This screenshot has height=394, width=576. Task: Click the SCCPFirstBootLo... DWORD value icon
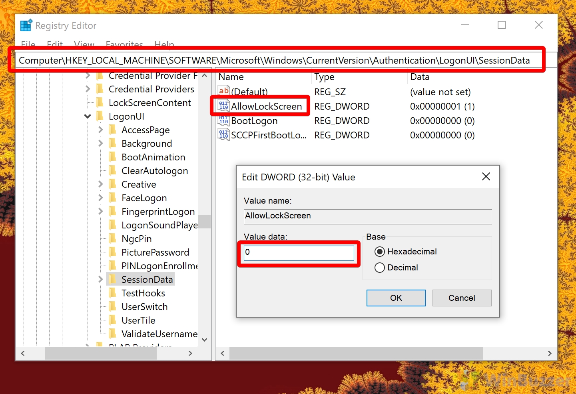pos(224,135)
